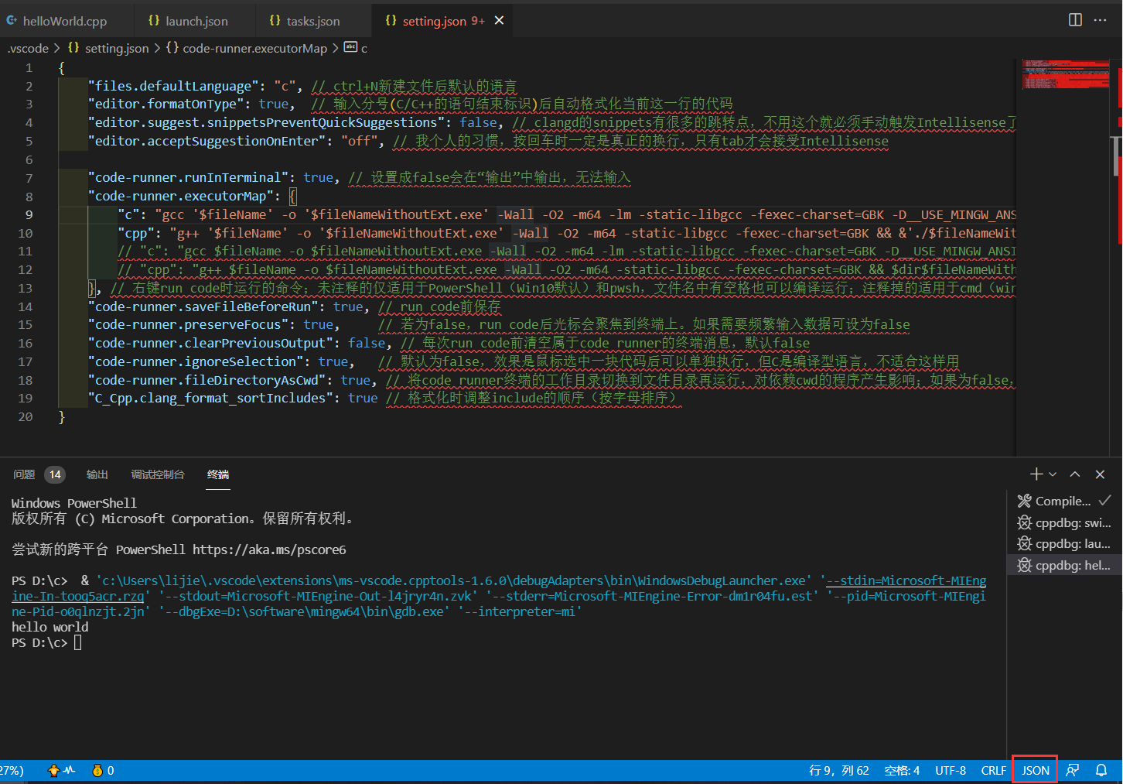Screen dimensions: 1123x784
Task: Close the setting.json editor tab
Action: 499,21
